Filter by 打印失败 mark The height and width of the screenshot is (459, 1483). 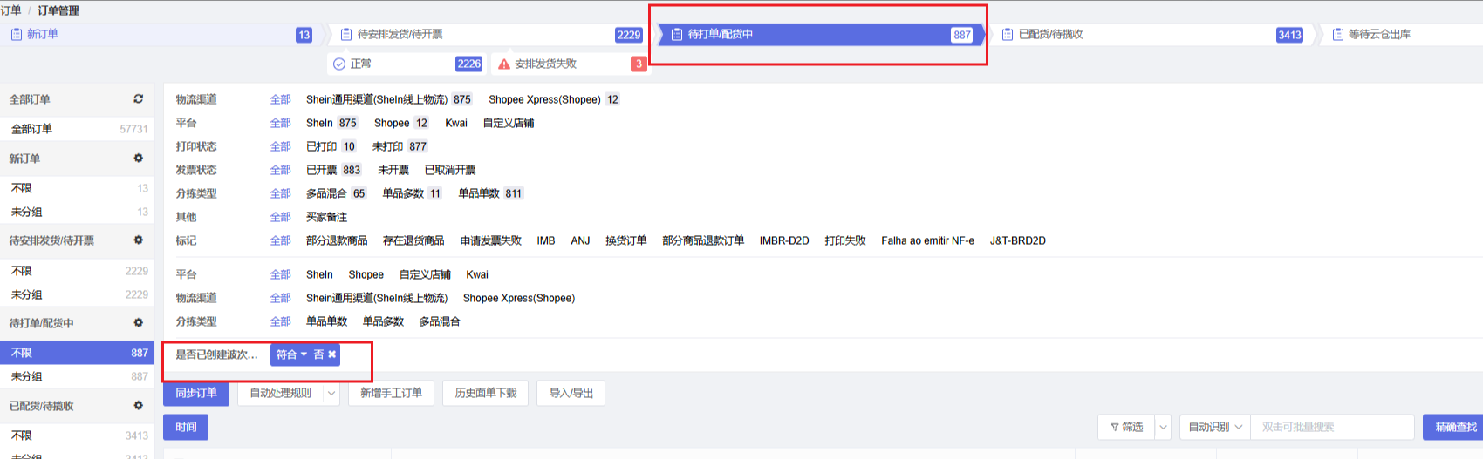pyautogui.click(x=845, y=240)
